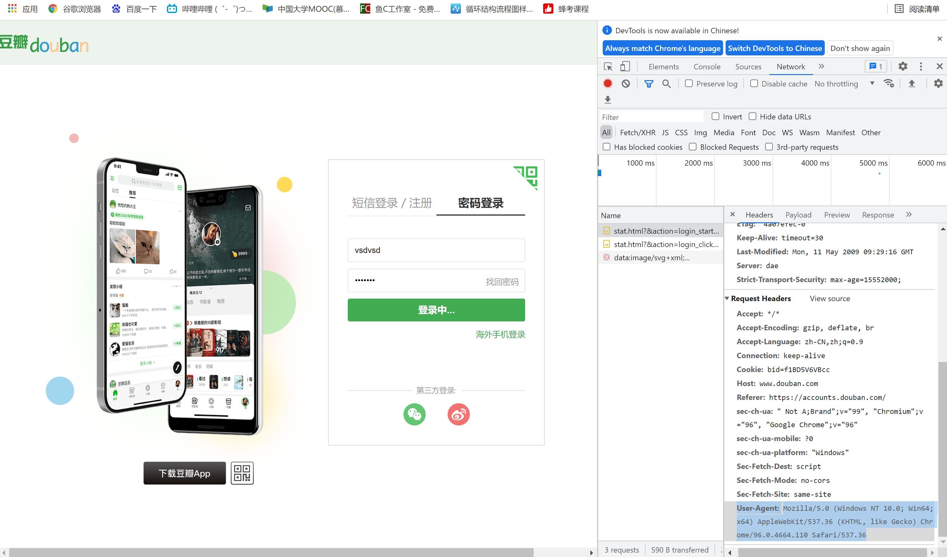Image resolution: width=947 pixels, height=557 pixels.
Task: Click the 海外手机登录 link
Action: (x=500, y=334)
